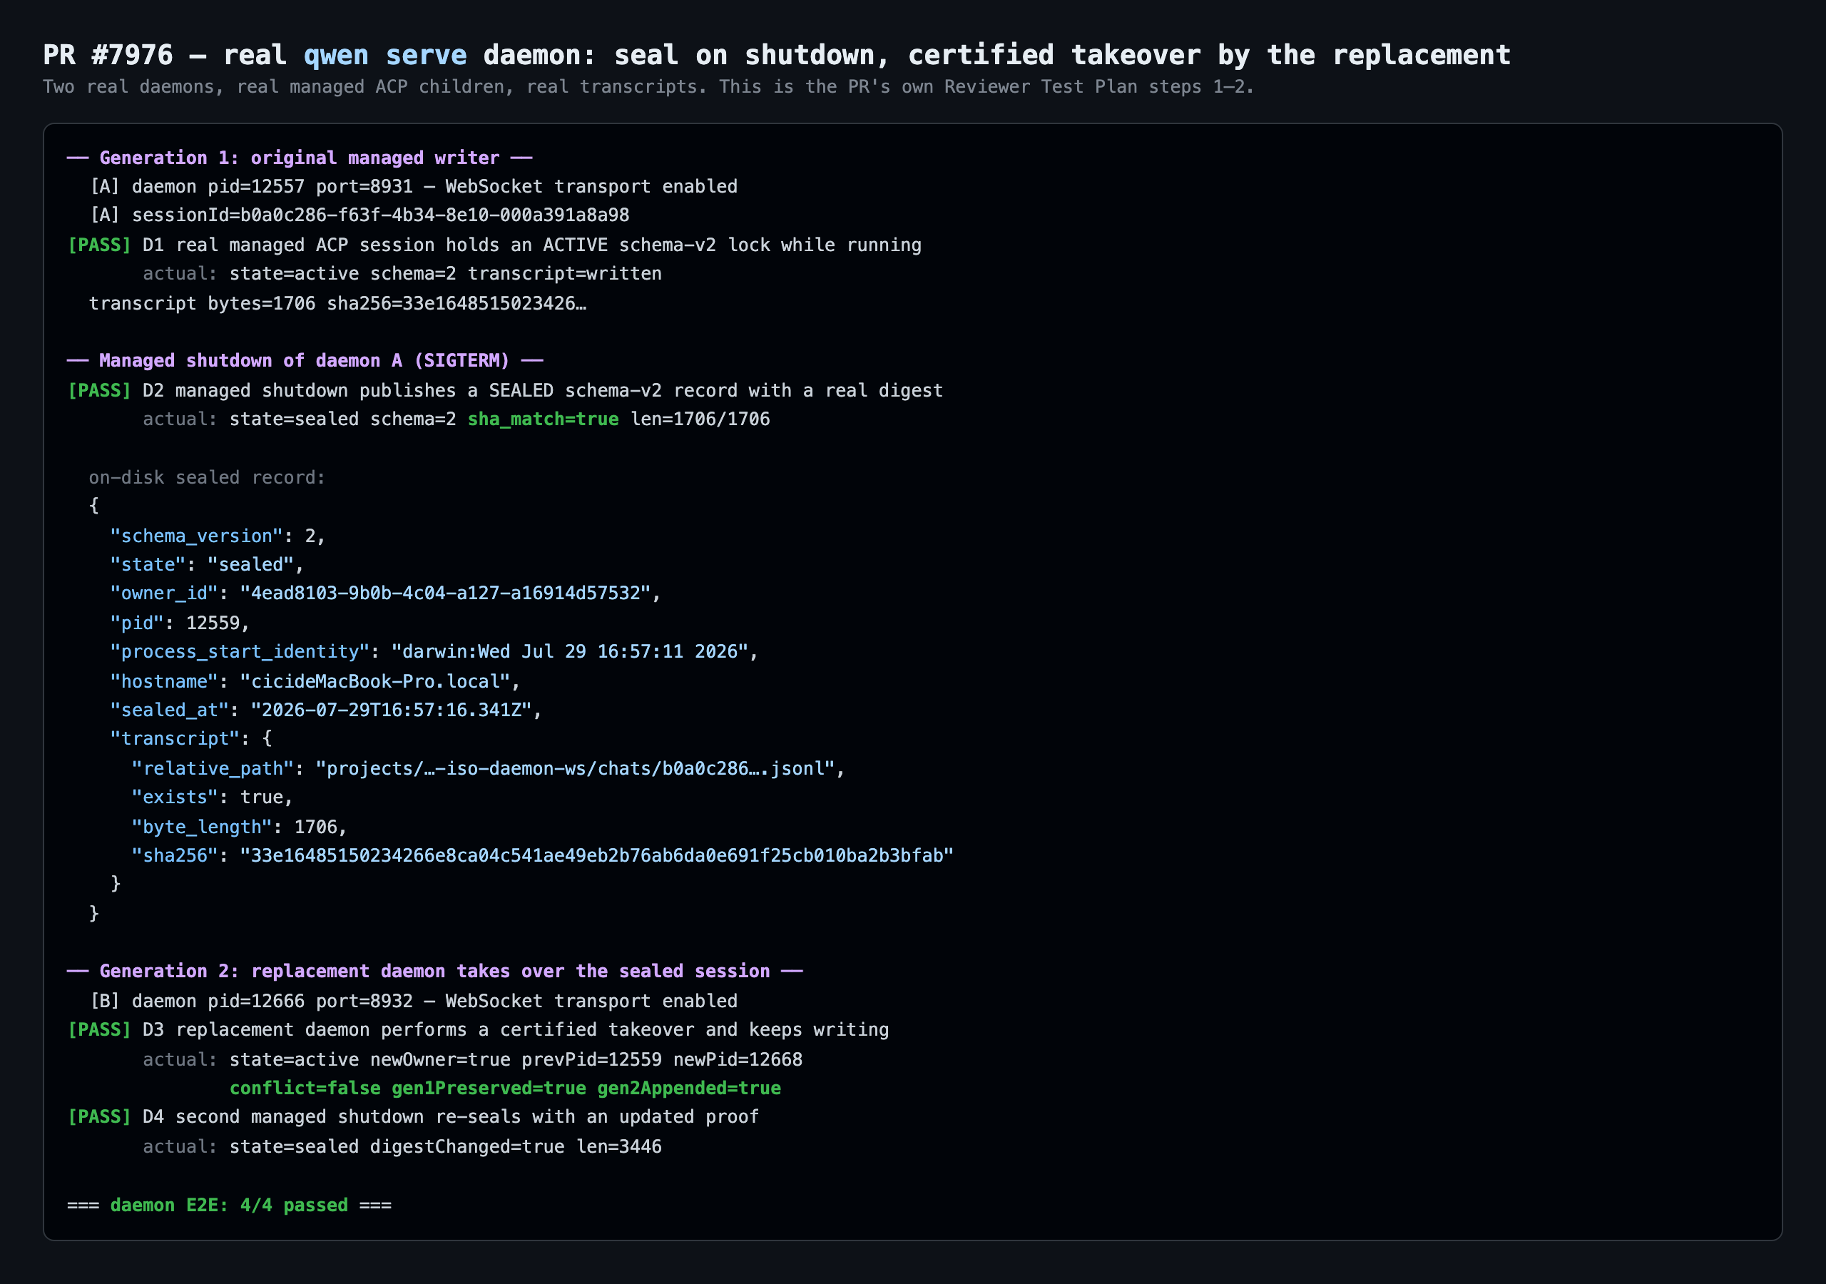
Task: Click the blue "qwen serve" words in title
Action: (385, 55)
